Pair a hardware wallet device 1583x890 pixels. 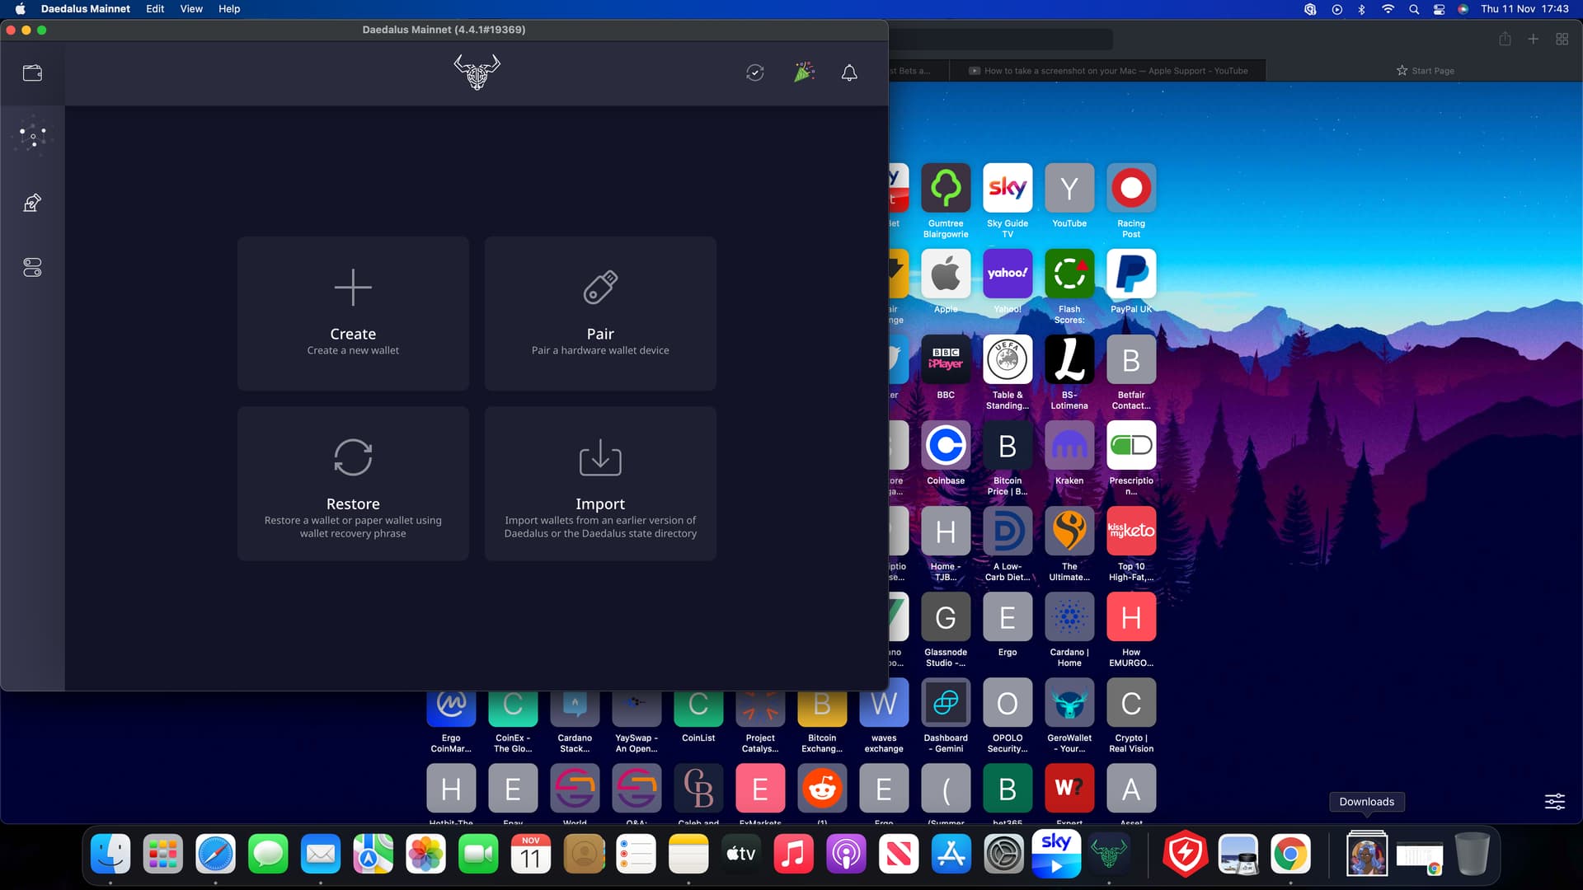coord(600,313)
